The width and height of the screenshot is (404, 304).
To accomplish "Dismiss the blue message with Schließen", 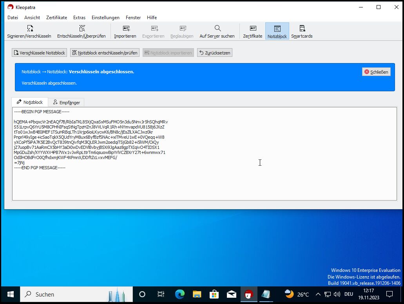I will 376,72.
